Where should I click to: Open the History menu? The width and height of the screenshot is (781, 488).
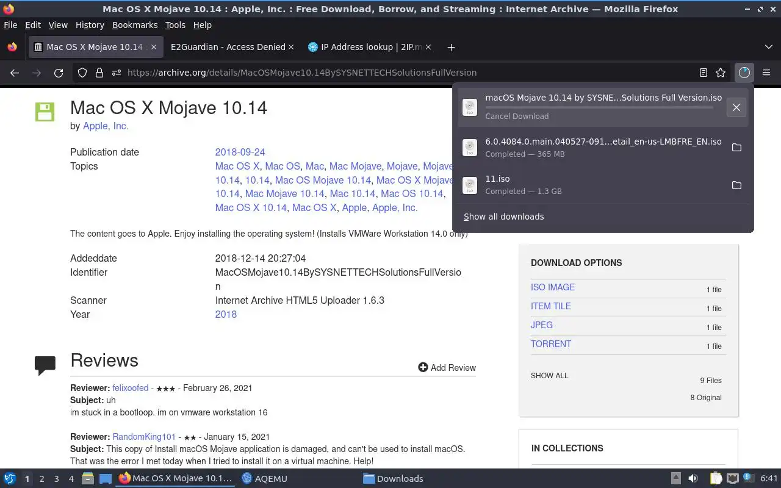90,25
